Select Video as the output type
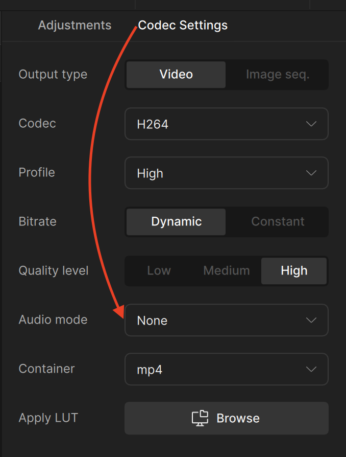This screenshot has width=346, height=457. (176, 74)
